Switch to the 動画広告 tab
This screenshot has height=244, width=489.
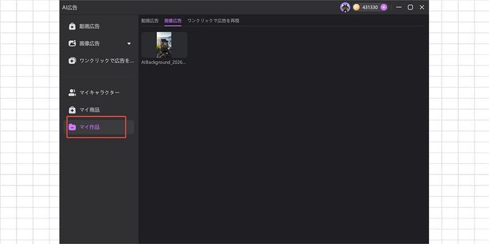[x=150, y=21]
